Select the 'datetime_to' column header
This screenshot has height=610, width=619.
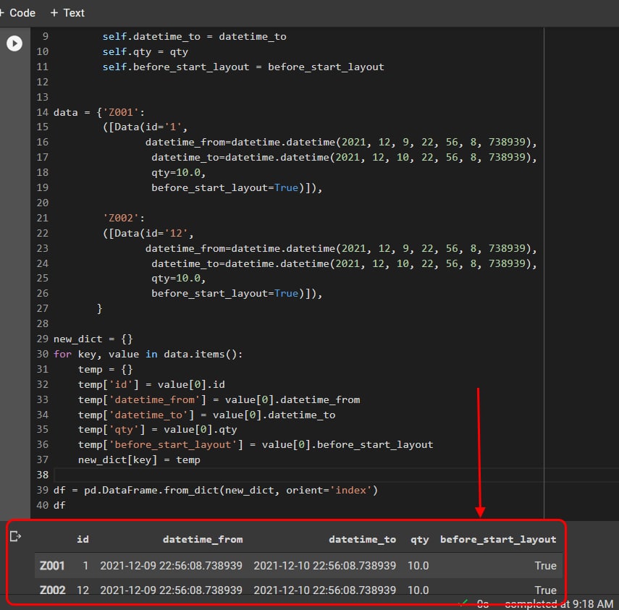click(x=362, y=539)
